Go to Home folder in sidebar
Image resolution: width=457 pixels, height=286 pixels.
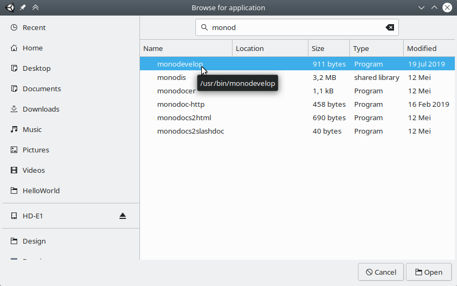[32, 48]
